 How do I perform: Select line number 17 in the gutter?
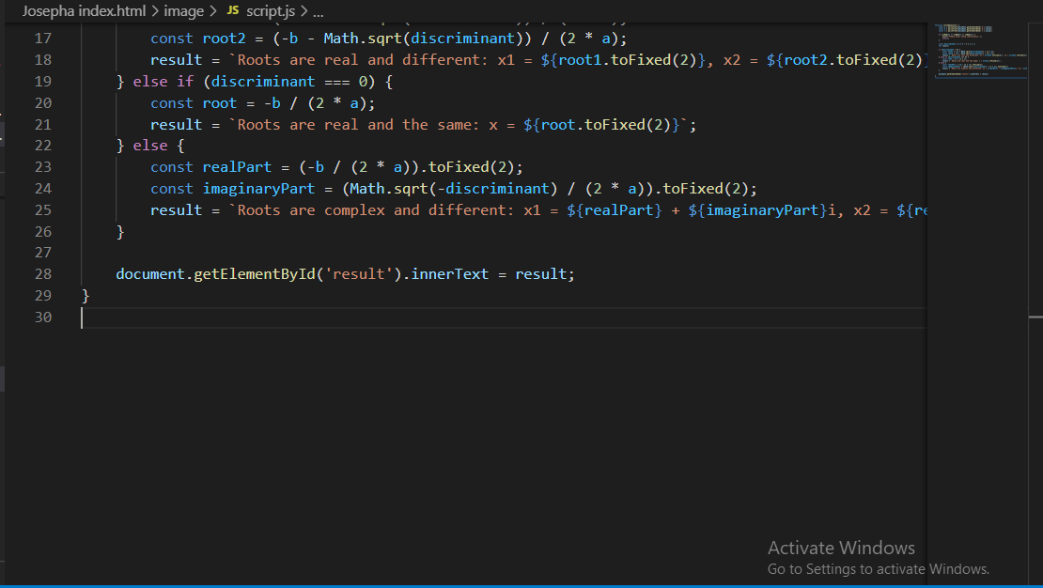tap(43, 39)
